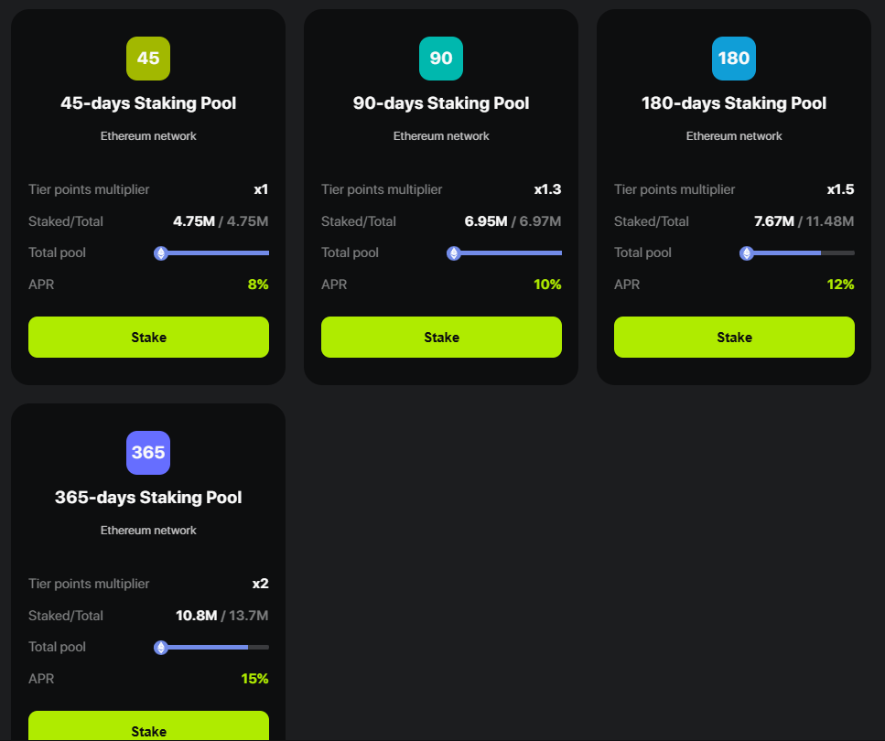Viewport: 885px width, 741px height.
Task: Click the '4.75M / 4.75M' staked value
Action: coord(221,221)
